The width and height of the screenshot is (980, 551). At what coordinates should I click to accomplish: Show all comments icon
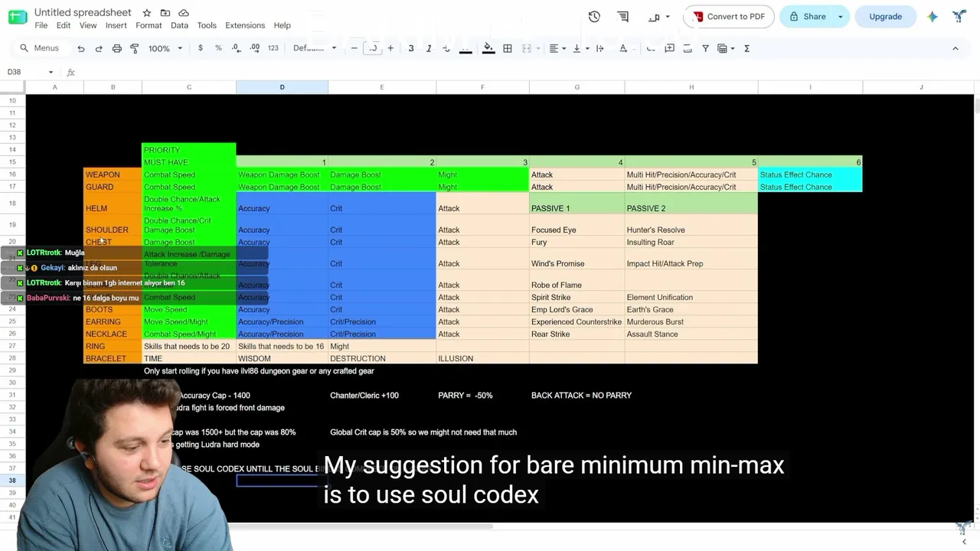pos(623,17)
